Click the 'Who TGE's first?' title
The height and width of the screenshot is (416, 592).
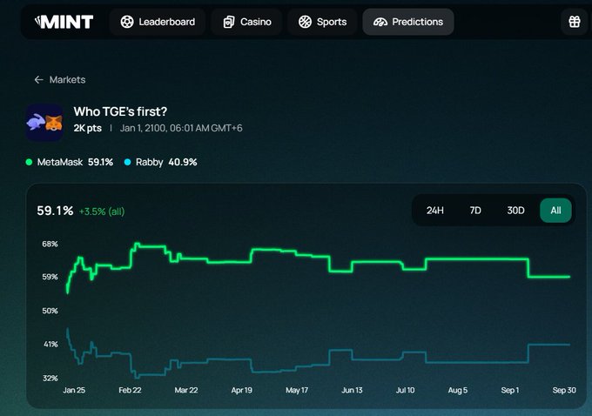[120, 111]
